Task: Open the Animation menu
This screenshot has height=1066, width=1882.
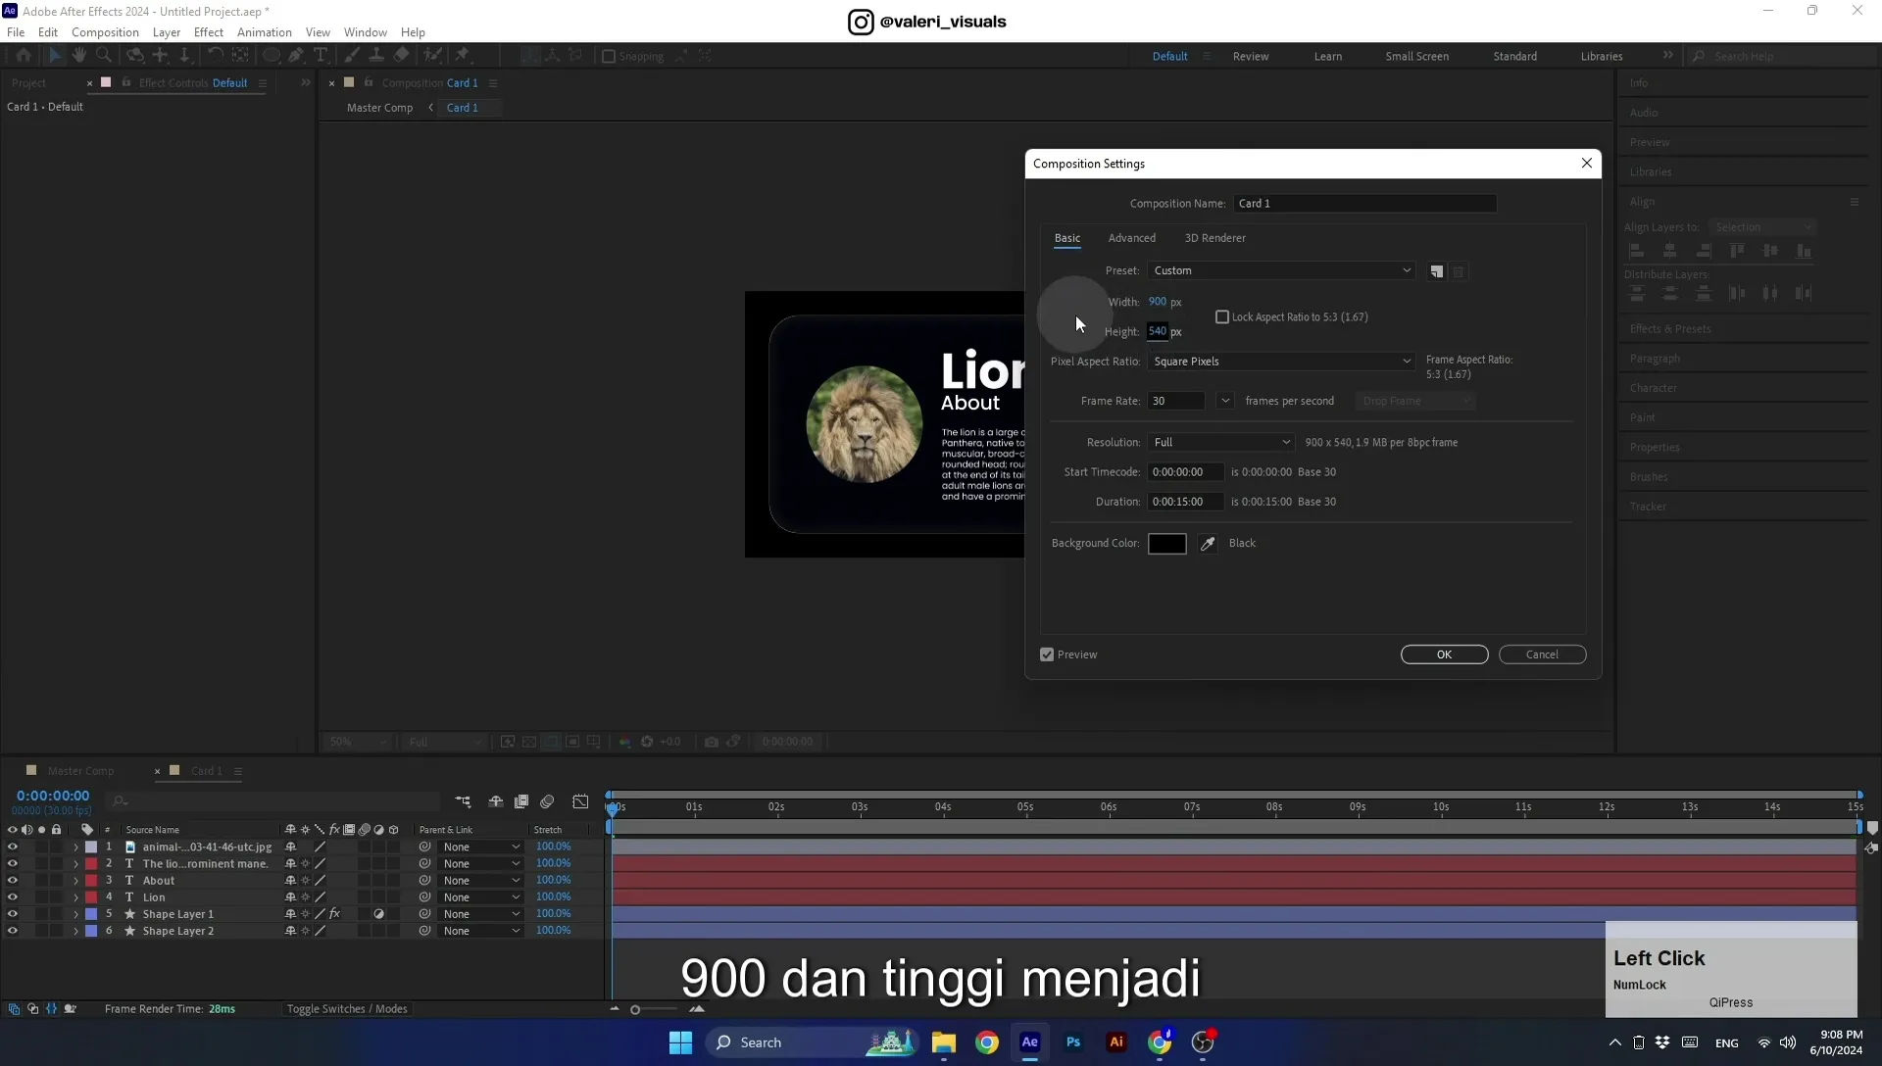Action: point(264,32)
